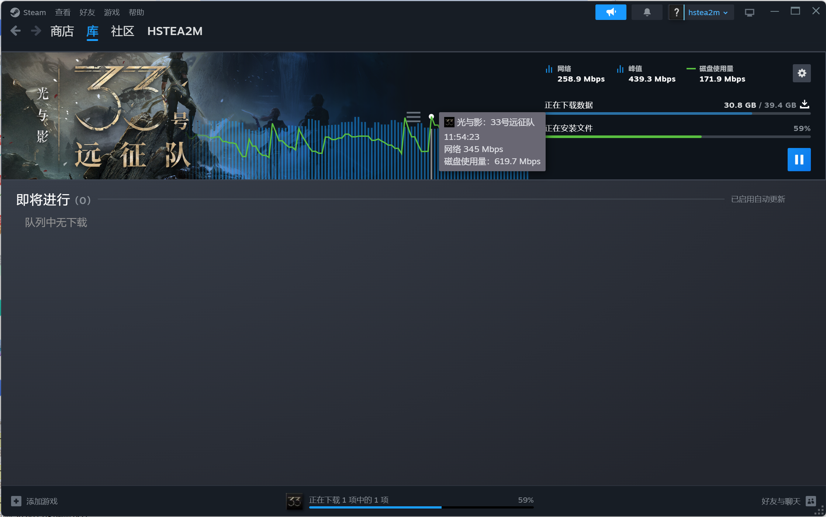Screen dimensions: 826x517
Task: Go to the 商店 tab
Action: [x=62, y=31]
